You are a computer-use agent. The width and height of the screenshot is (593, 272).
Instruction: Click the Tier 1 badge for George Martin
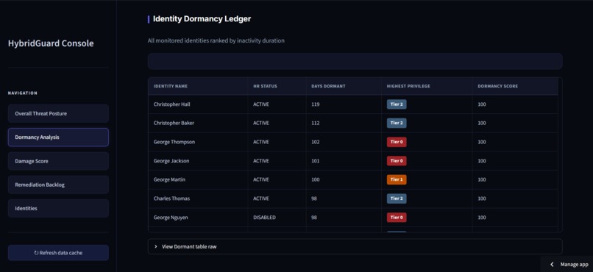coord(397,180)
